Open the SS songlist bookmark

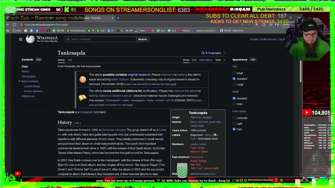[x=120, y=31]
